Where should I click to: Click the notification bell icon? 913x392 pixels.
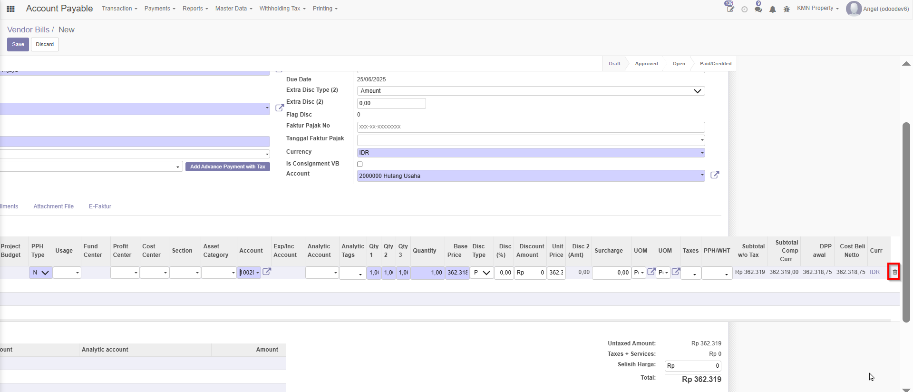click(x=773, y=9)
